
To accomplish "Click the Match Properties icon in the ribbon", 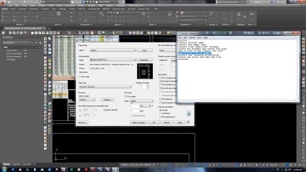I will click(x=170, y=14).
